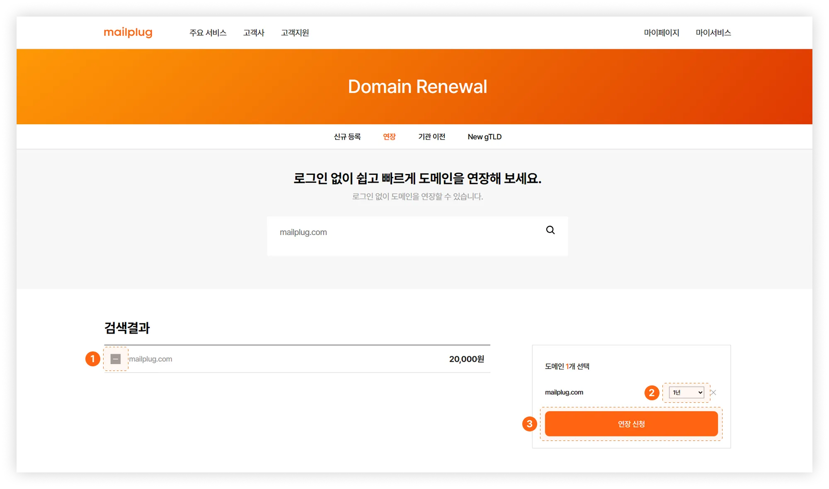Switch to the 기관 이전 tab
Screen dimensions: 829x489
(431, 137)
